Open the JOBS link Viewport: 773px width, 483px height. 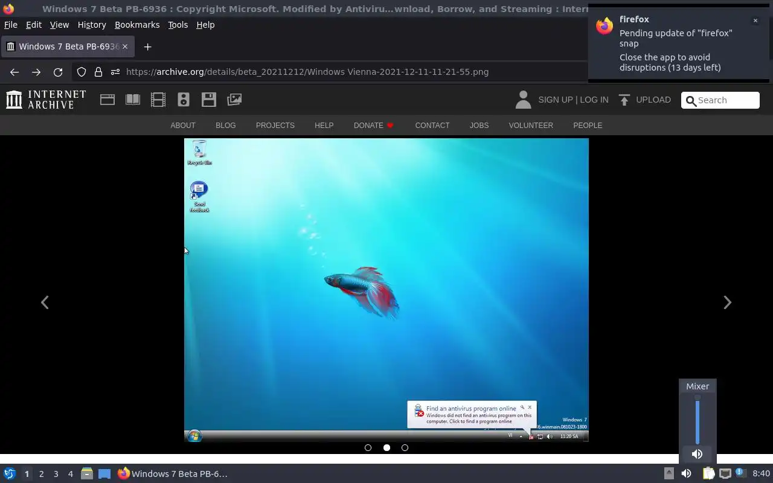click(x=479, y=126)
